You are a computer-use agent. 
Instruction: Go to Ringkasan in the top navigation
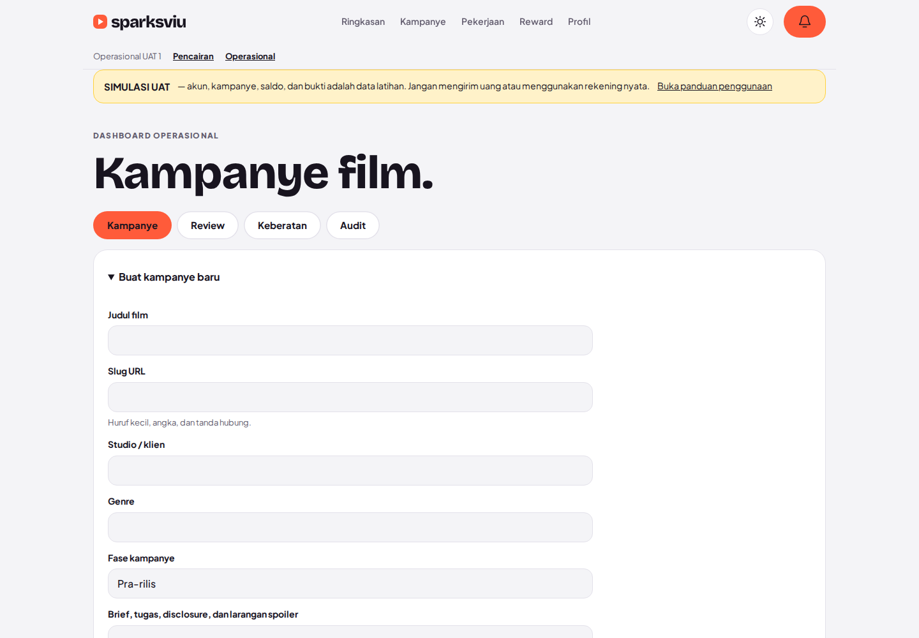[x=363, y=22]
